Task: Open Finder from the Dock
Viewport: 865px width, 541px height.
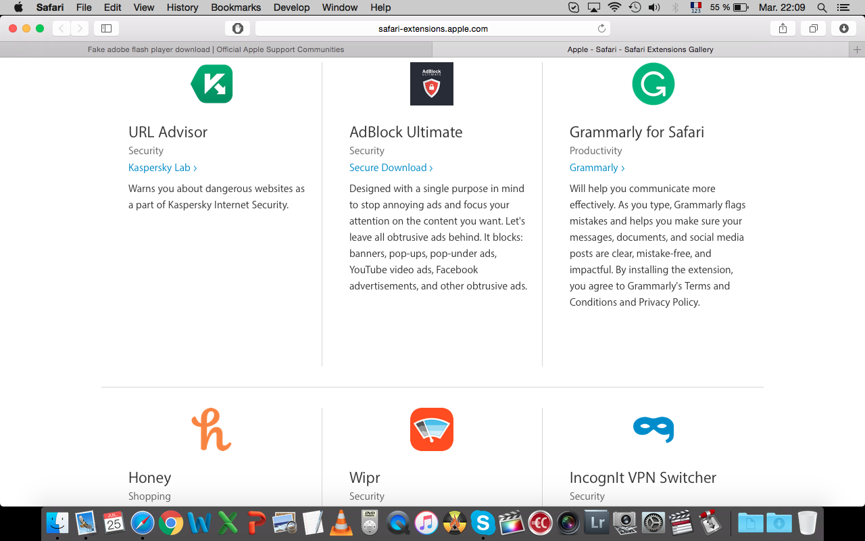Action: pyautogui.click(x=57, y=523)
